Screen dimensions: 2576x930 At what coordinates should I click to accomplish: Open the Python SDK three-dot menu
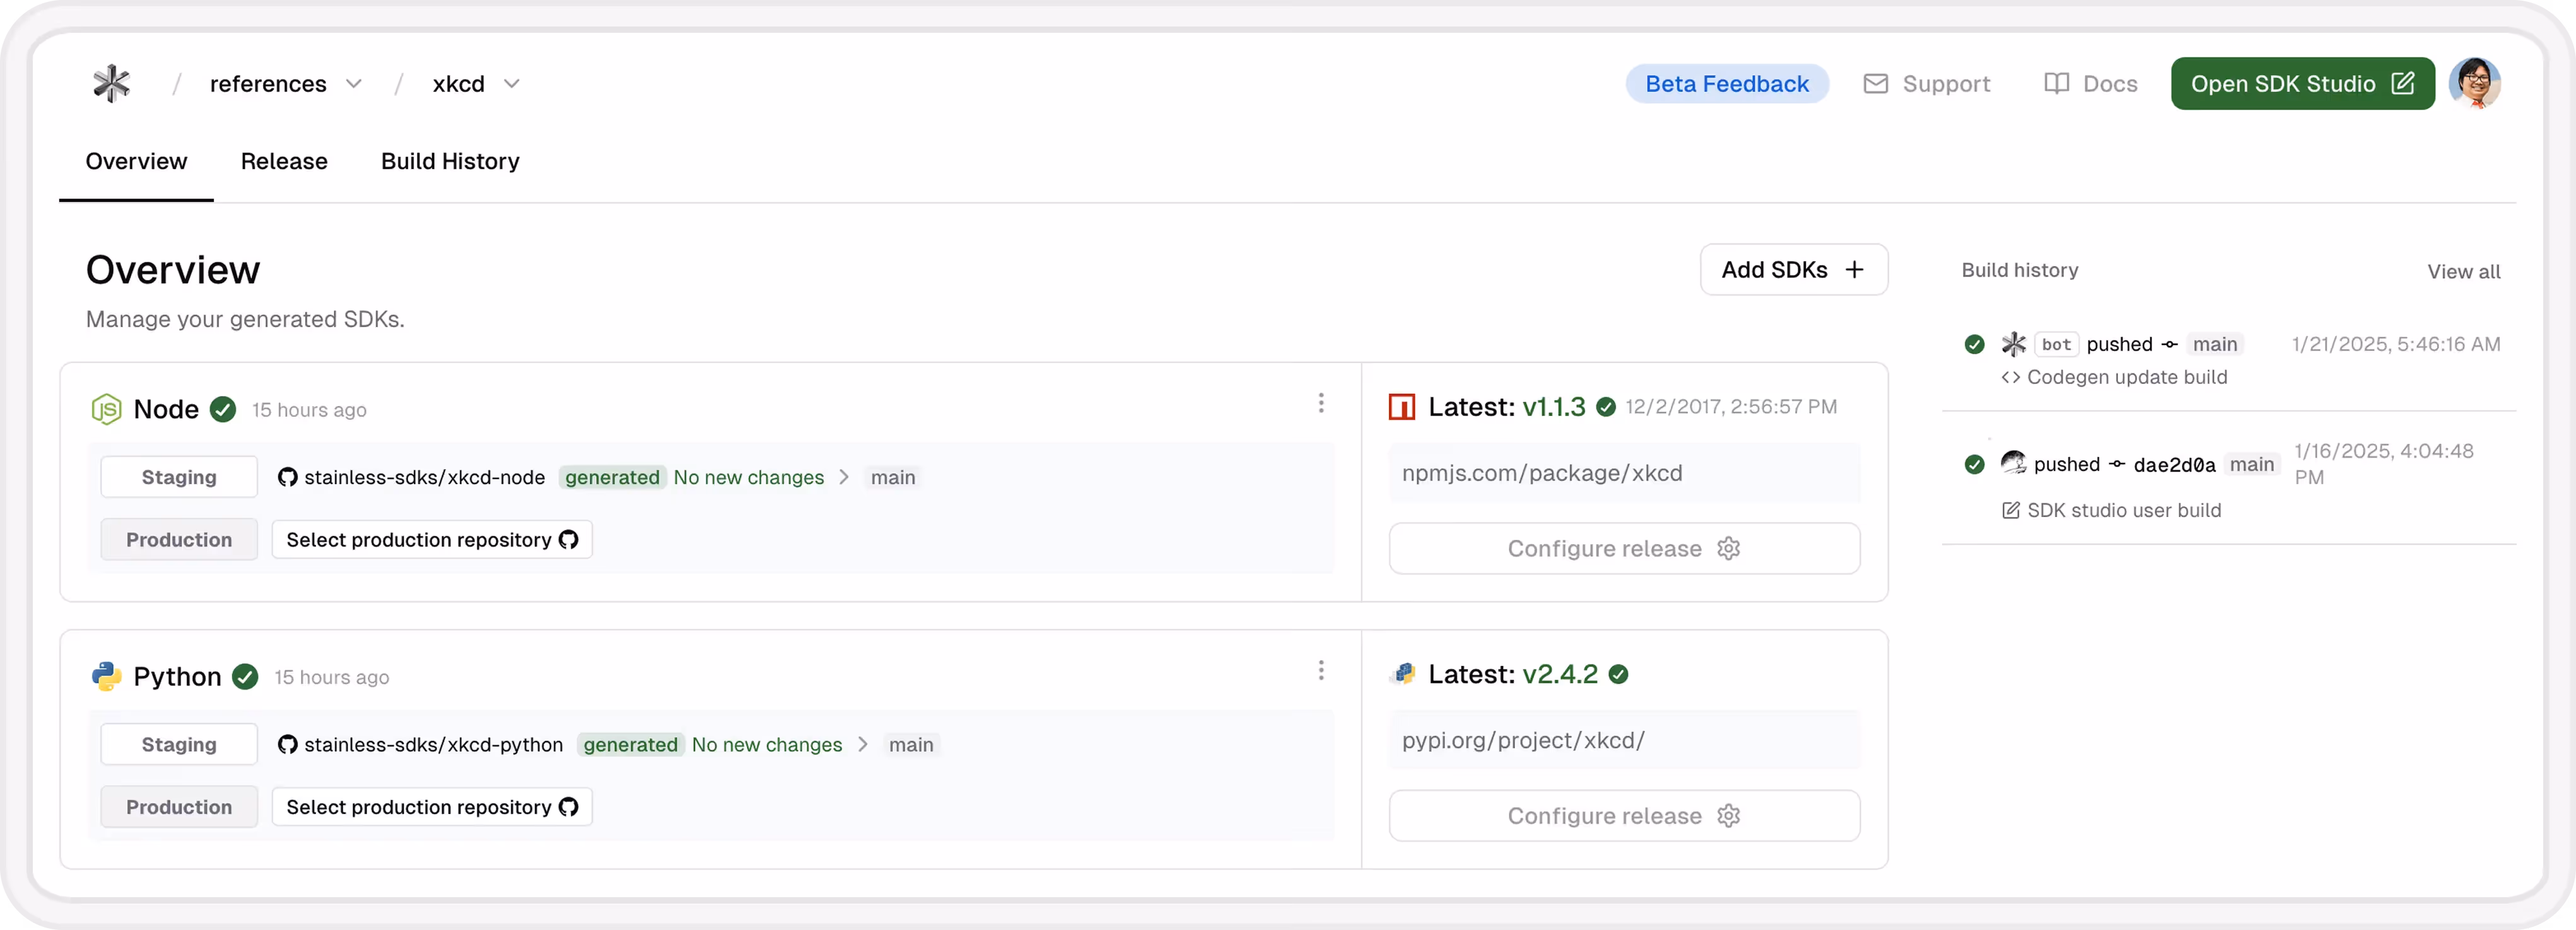pos(1321,671)
